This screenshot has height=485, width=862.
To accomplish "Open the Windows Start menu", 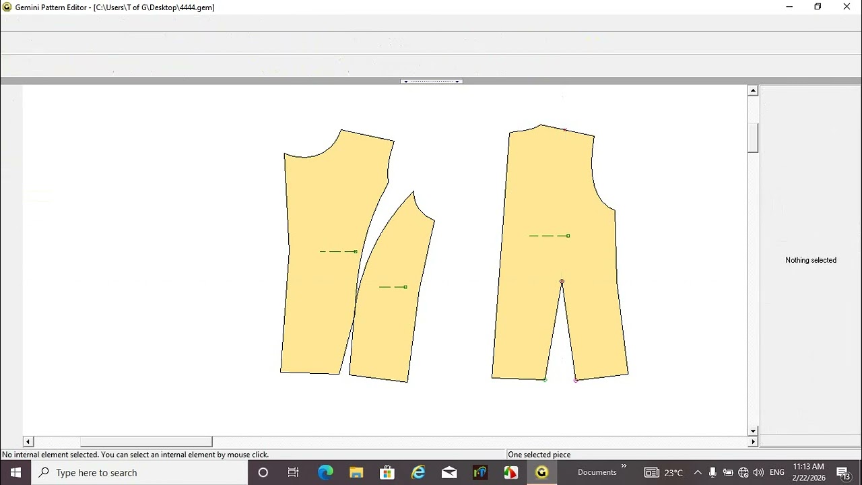I will click(x=15, y=472).
